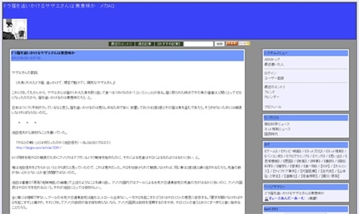The width and height of the screenshot is (359, 214).
Task: Click the 最近のエントリ navigation button
Action: coord(121,44)
